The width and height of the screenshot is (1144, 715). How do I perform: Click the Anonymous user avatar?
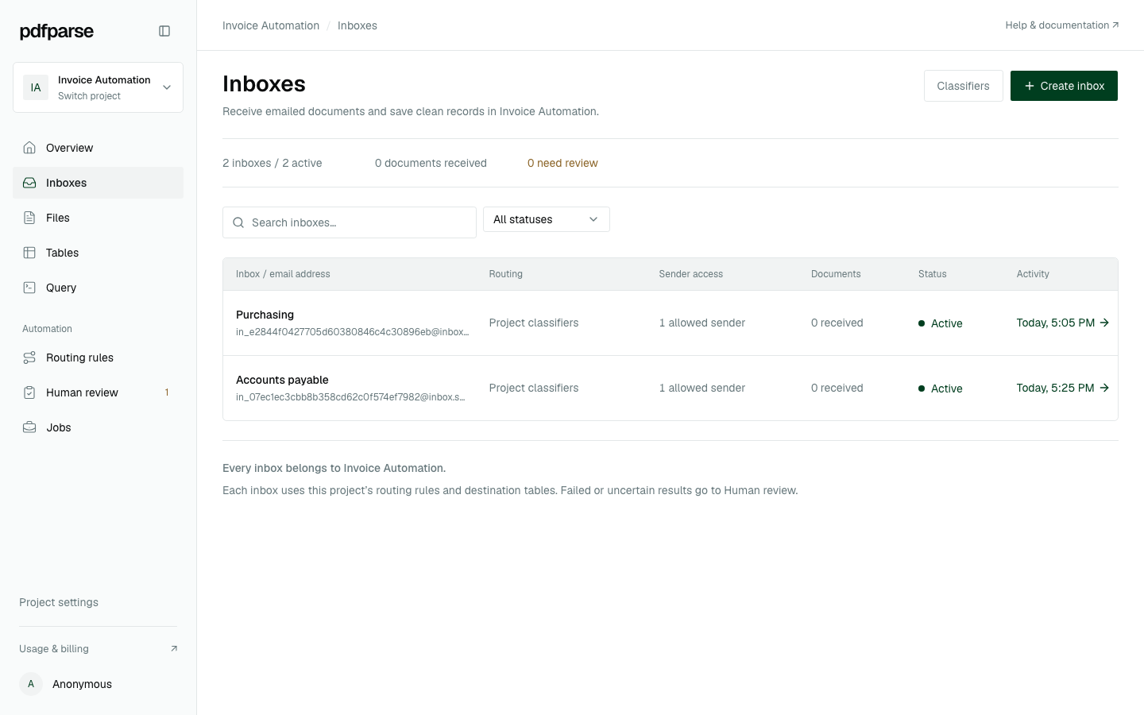(31, 684)
